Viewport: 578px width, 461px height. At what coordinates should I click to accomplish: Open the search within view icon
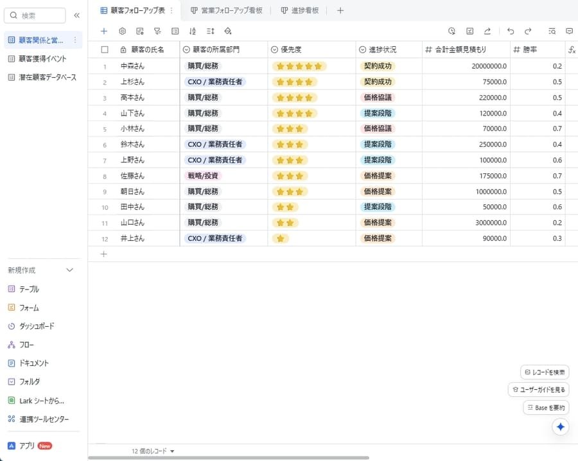click(551, 31)
